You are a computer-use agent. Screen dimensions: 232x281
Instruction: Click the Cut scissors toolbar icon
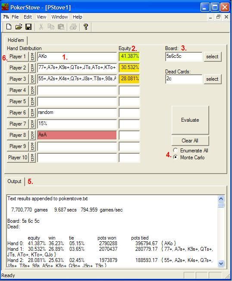tap(41, 27)
